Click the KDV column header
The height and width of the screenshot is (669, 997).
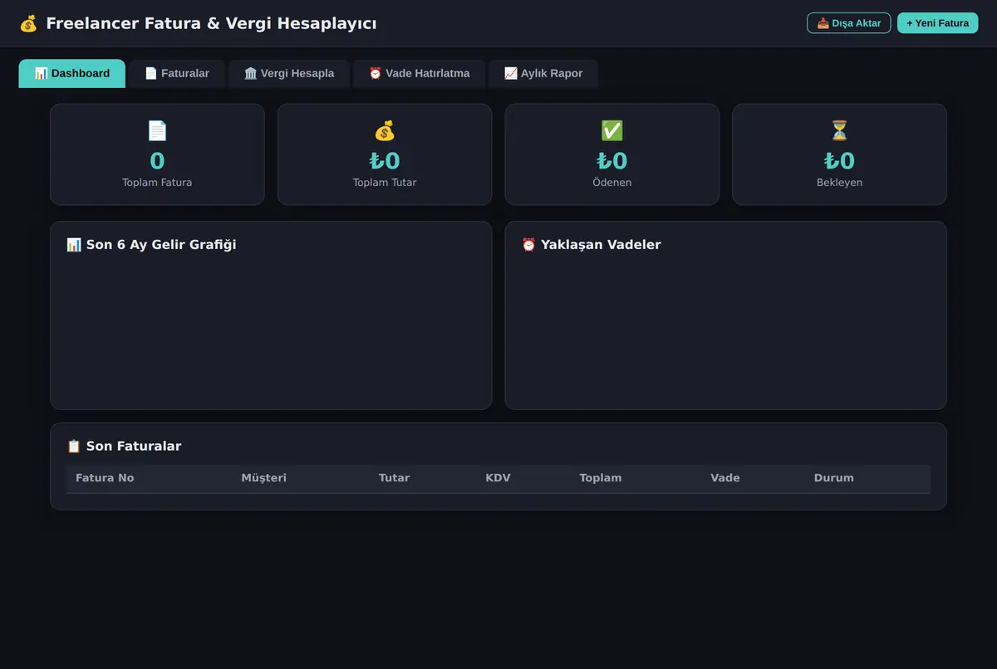[498, 478]
